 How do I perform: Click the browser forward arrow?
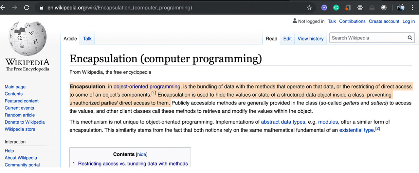15,7
